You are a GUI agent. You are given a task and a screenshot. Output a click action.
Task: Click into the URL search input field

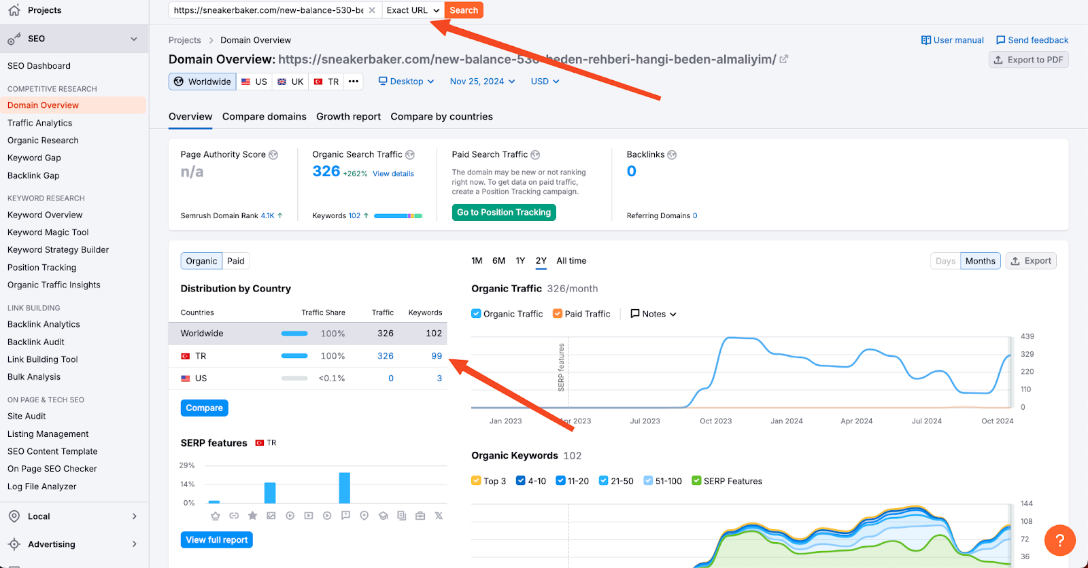point(268,10)
